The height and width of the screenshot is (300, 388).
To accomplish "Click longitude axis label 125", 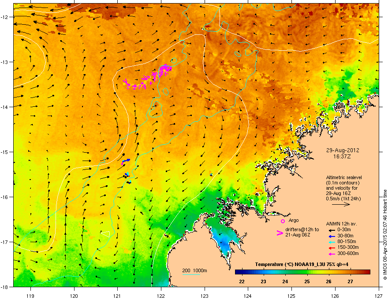I will [291, 296].
